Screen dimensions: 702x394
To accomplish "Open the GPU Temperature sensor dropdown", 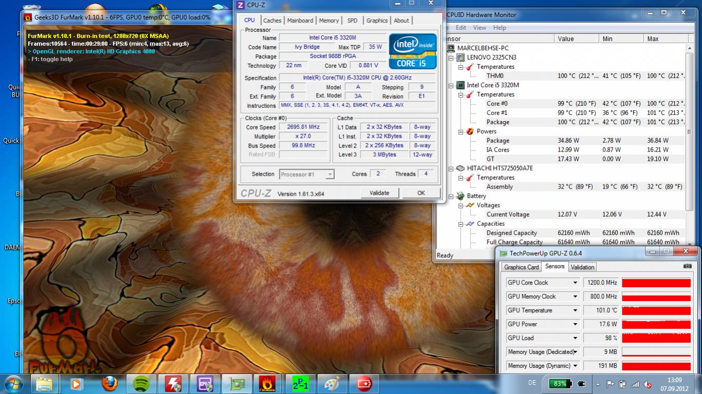I will pos(575,310).
